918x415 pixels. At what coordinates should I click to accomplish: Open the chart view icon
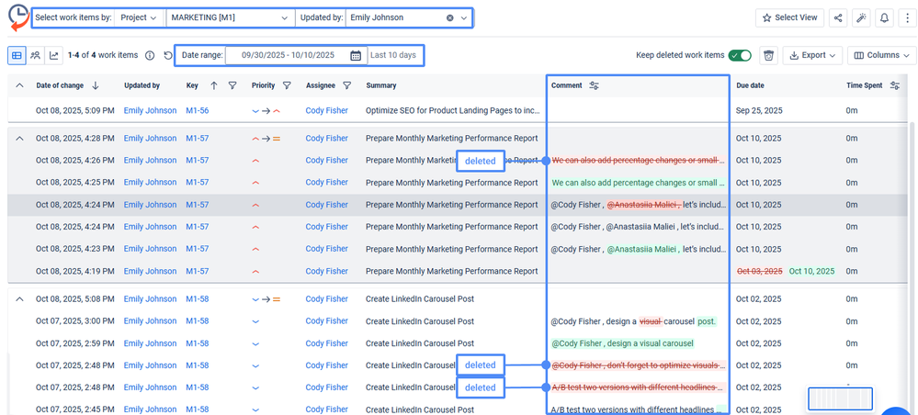click(x=54, y=55)
